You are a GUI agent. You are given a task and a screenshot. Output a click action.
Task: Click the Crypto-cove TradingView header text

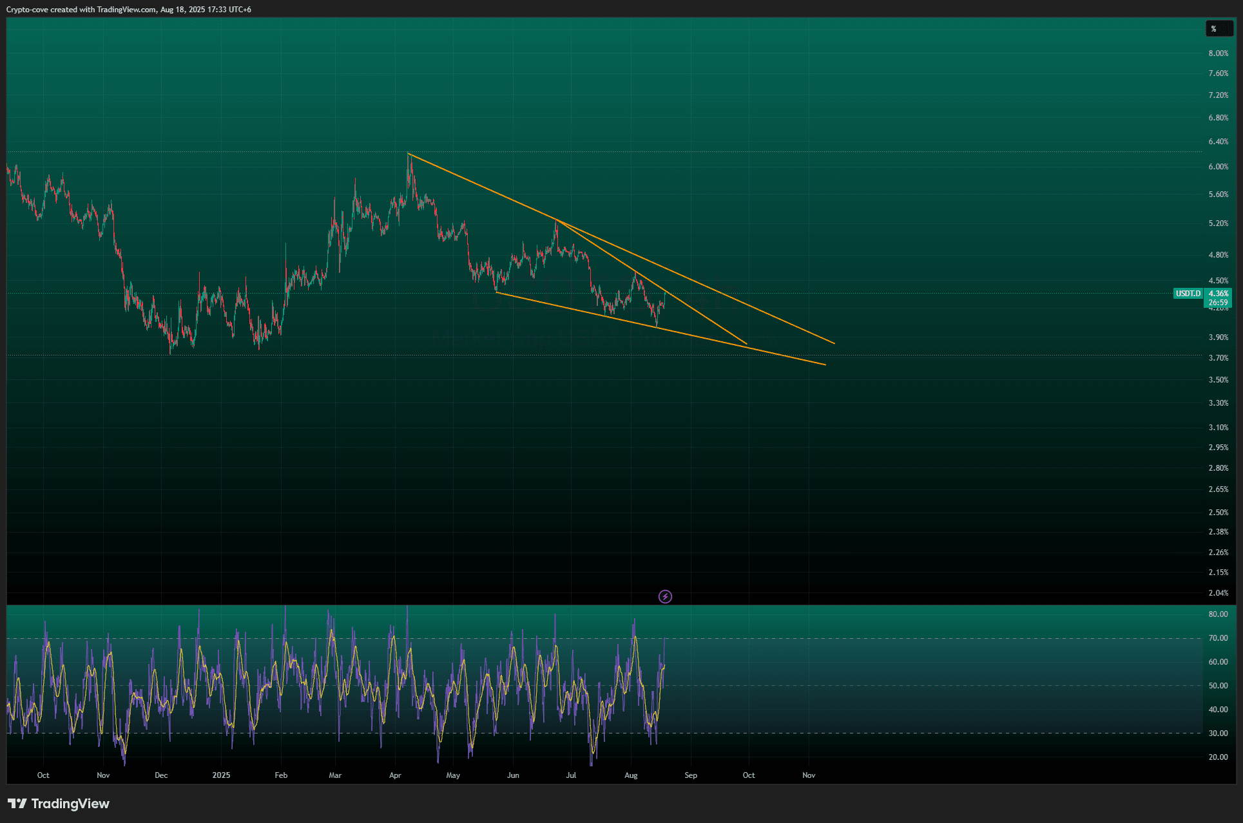click(x=129, y=10)
